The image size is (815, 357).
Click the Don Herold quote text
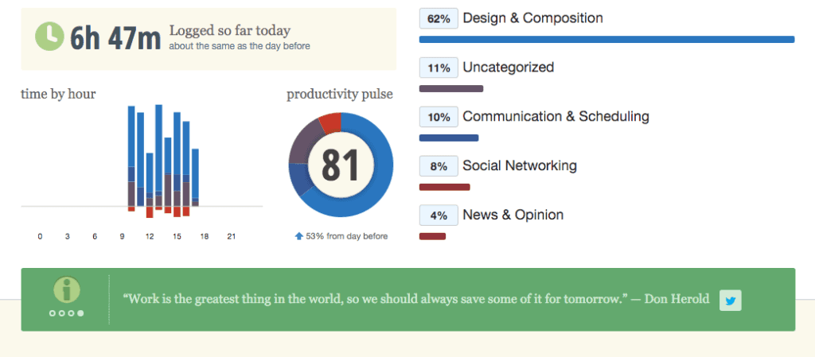coord(415,300)
